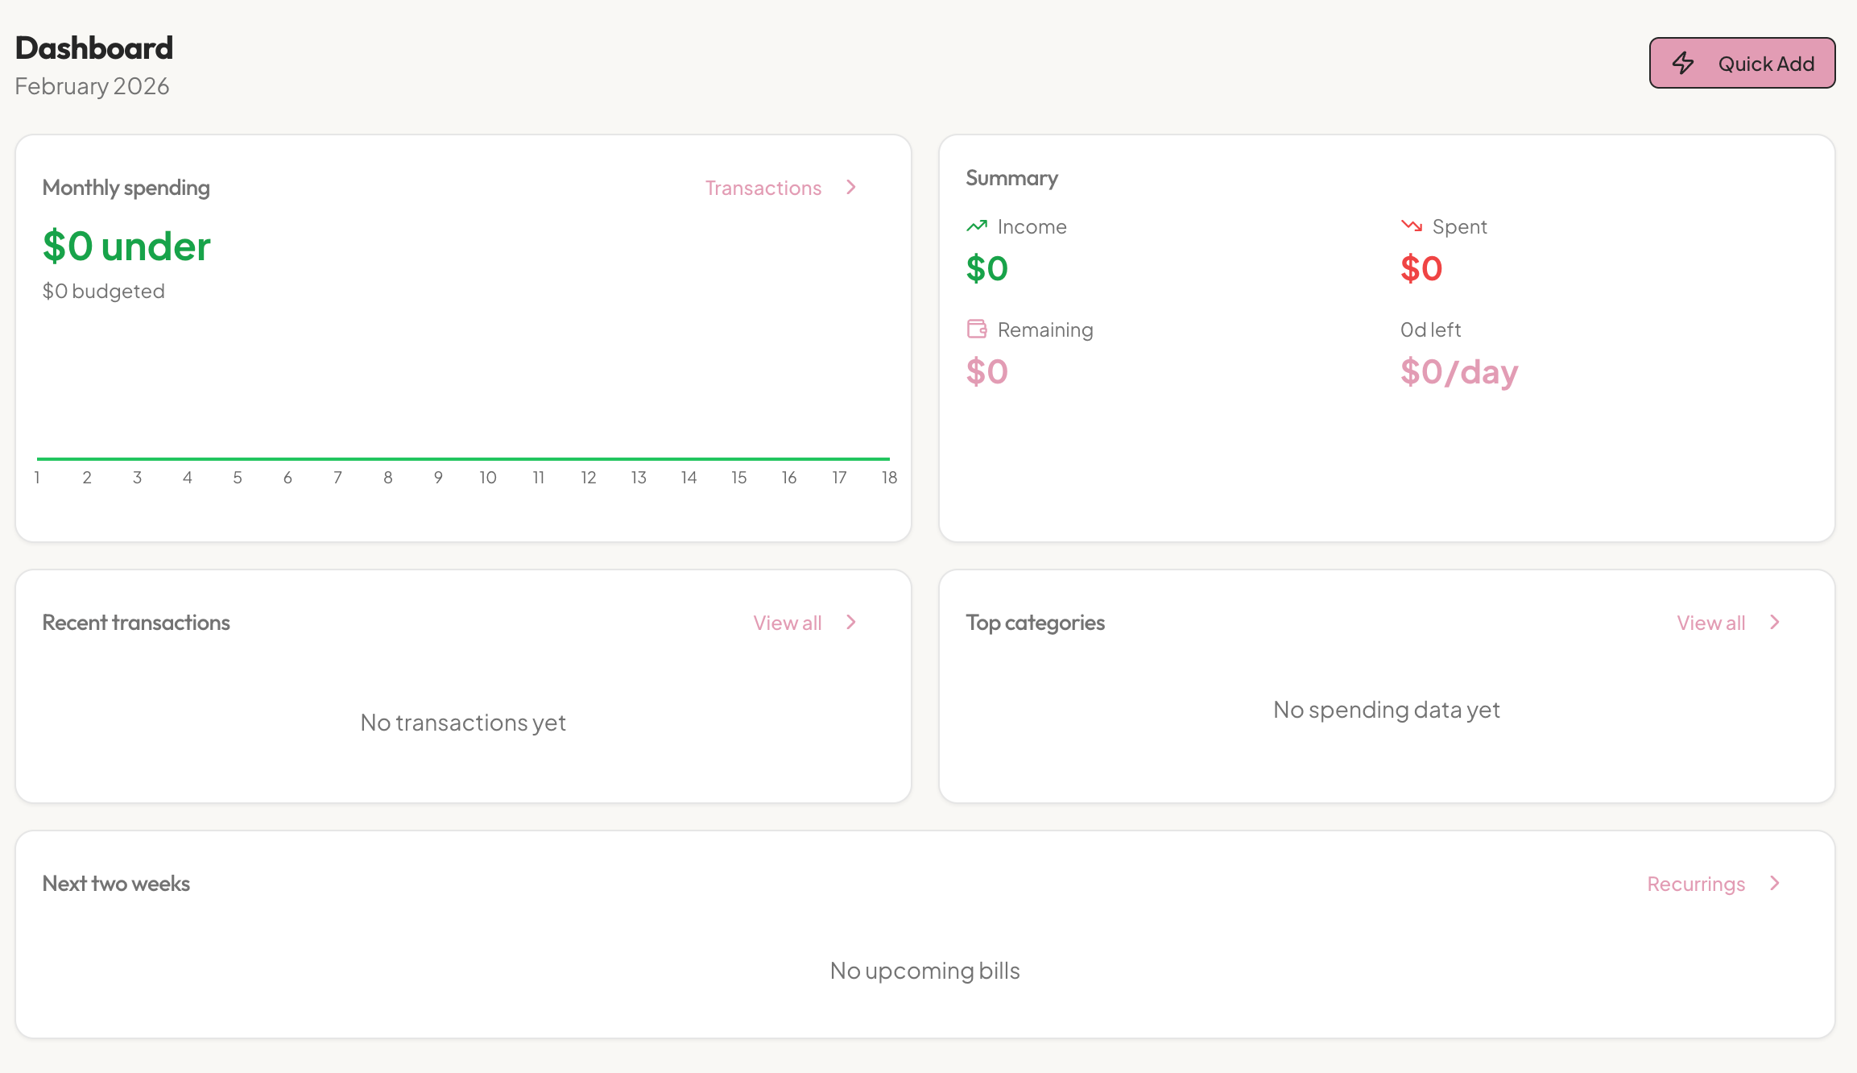1857x1073 pixels.
Task: Open View all for Top categories
Action: [1710, 623]
